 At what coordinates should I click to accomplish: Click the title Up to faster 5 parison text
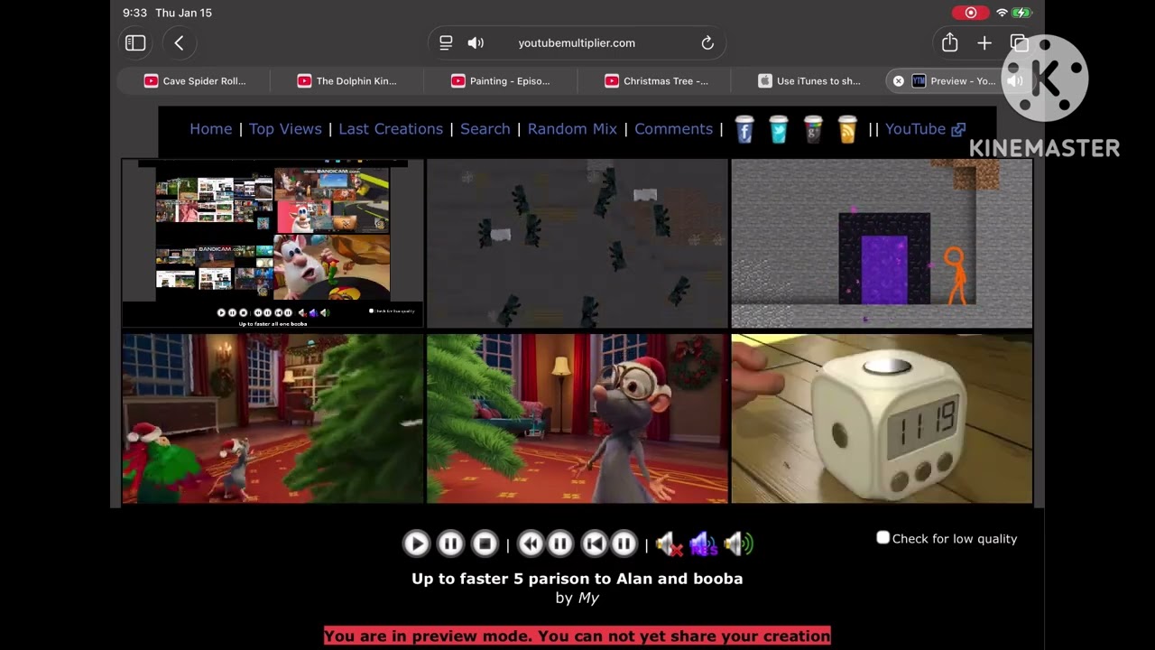[x=577, y=579]
